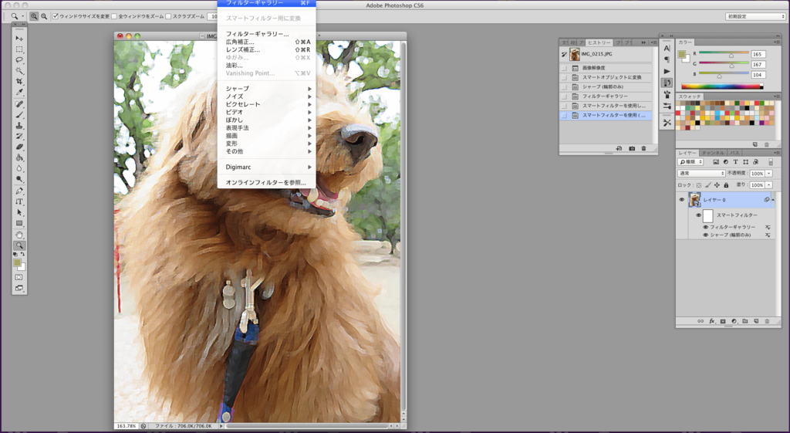Enable スクラブズーム checkbox
This screenshot has width=790, height=433.
[x=168, y=16]
